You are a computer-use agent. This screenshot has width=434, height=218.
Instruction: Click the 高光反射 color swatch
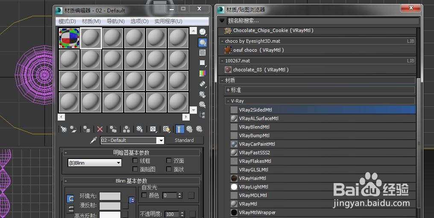point(110,215)
